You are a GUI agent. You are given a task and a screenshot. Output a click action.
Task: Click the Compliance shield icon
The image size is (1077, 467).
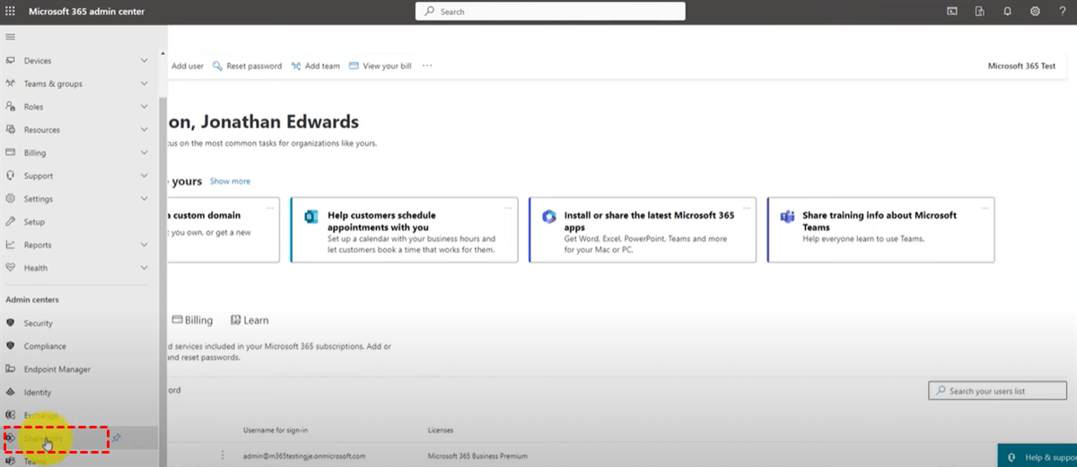(11, 346)
